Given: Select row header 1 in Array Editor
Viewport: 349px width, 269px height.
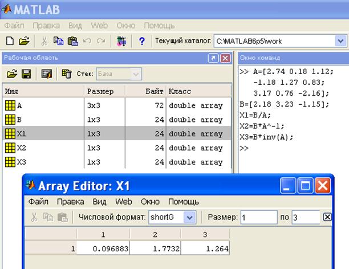Looking at the screenshot, I should click(x=51, y=248).
